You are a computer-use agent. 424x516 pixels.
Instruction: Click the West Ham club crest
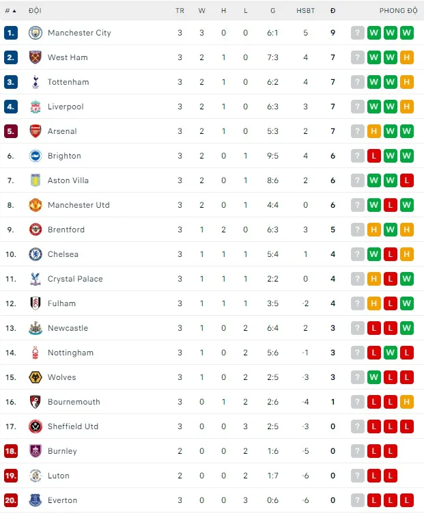pos(36,57)
